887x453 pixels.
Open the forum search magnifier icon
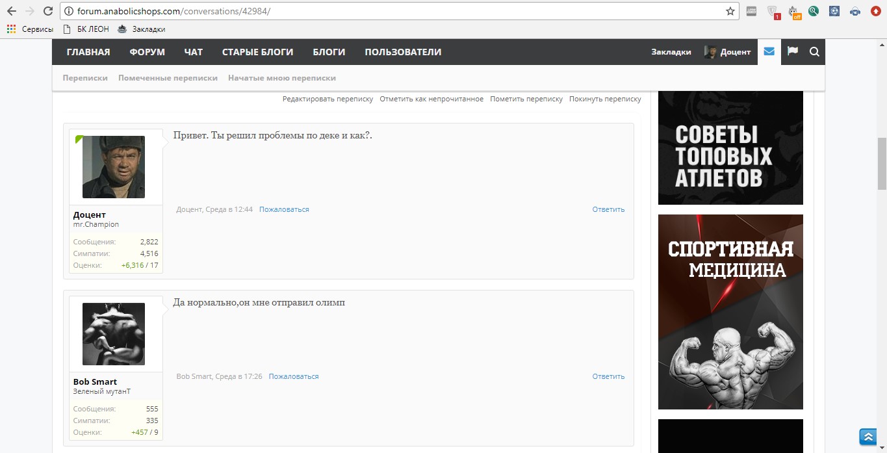click(x=814, y=52)
